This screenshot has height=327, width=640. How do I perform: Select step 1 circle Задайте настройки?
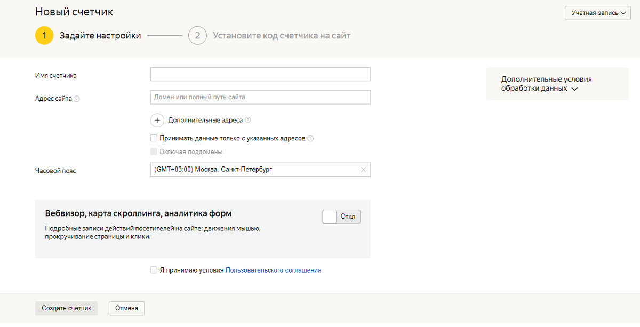coord(44,36)
